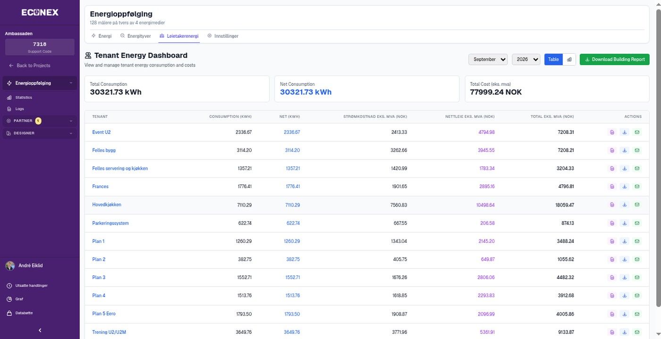Email the Plan 1 report
The width and height of the screenshot is (661, 339).
[637, 241]
